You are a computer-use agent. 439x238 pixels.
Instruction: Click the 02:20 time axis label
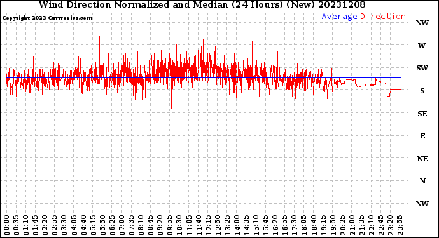coord(45,225)
